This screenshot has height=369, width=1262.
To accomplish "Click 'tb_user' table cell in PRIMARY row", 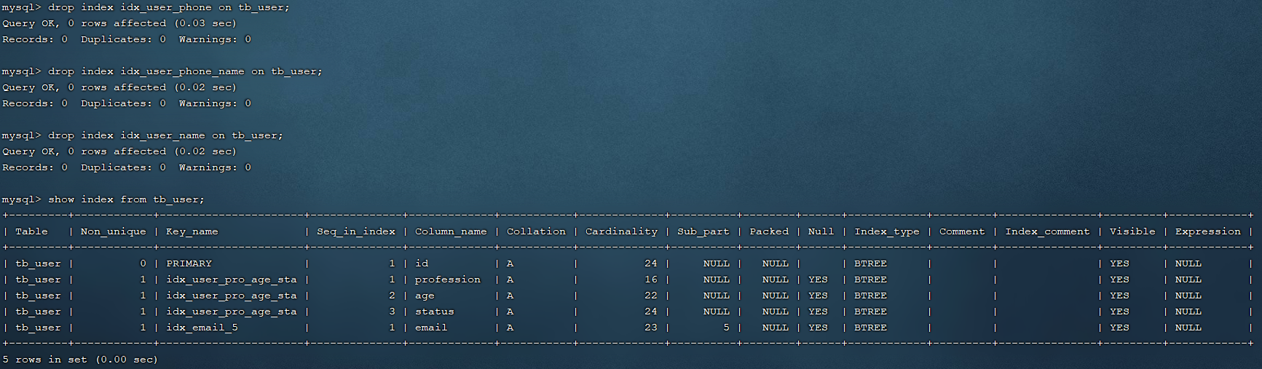I will 38,263.
